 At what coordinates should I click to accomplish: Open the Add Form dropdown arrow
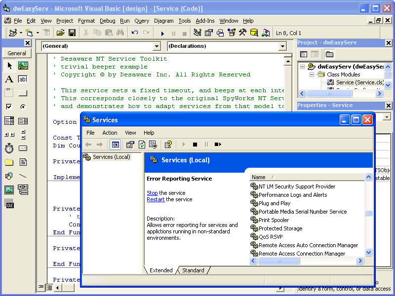click(x=38, y=33)
